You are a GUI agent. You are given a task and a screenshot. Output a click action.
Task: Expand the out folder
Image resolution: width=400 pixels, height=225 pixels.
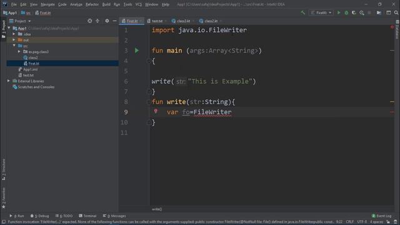click(x=14, y=40)
